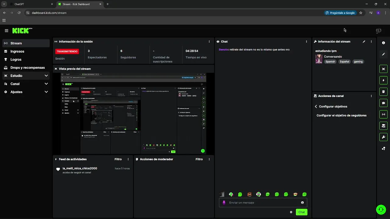This screenshot has height=219, width=390.
Task: Click the Tiempo en vivo 04:28:54 value
Action: (192, 51)
